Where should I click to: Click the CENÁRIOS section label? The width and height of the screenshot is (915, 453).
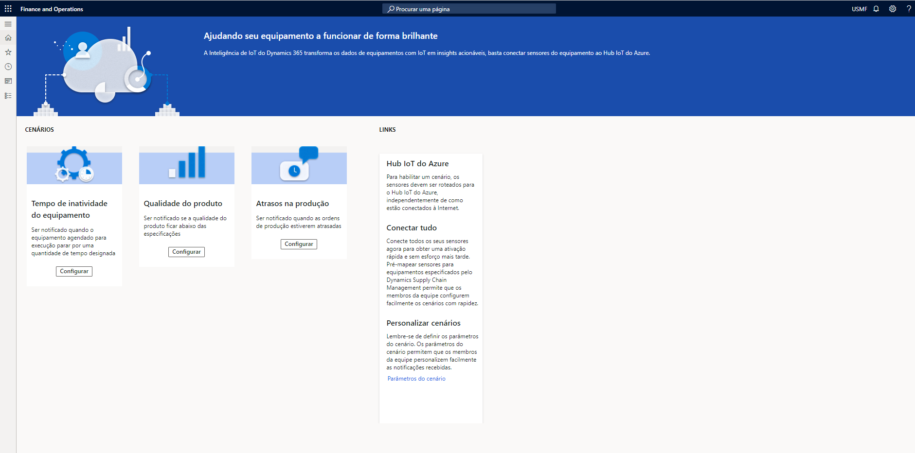[x=39, y=130]
